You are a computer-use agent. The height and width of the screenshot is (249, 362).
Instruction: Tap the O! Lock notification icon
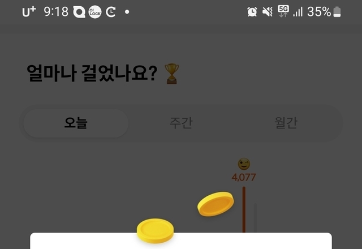click(95, 12)
